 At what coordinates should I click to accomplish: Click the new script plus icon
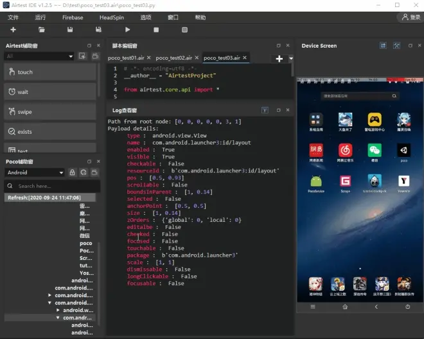coord(13,30)
